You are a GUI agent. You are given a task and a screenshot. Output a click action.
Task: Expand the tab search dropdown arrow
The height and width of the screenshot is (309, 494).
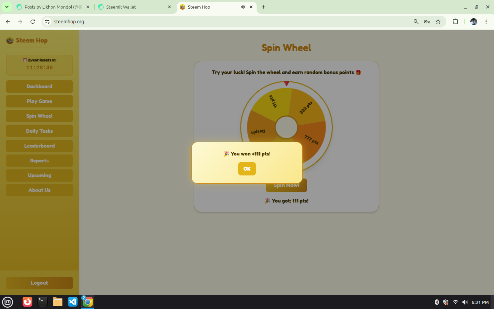[7, 7]
